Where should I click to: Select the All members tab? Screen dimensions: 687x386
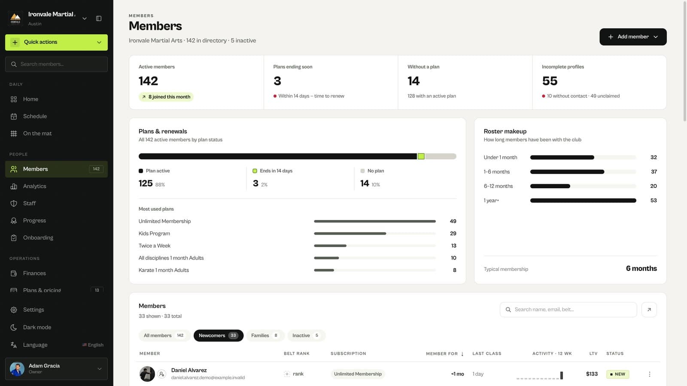point(164,335)
